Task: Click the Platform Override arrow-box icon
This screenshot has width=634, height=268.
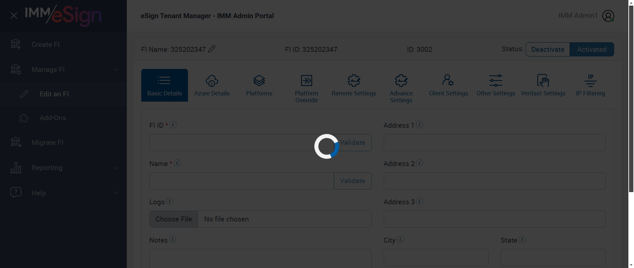Action: pos(306,81)
